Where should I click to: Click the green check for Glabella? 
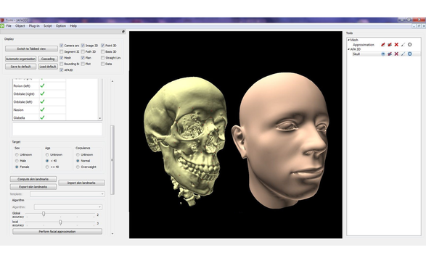tap(42, 117)
